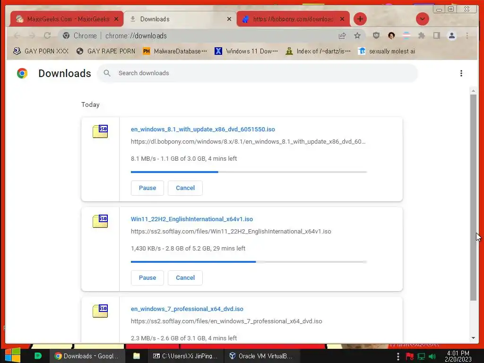Toggle the browser side panel
This screenshot has height=363, width=484.
point(436,35)
